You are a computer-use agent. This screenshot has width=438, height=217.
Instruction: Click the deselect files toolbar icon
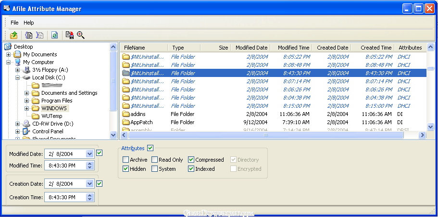point(40,35)
